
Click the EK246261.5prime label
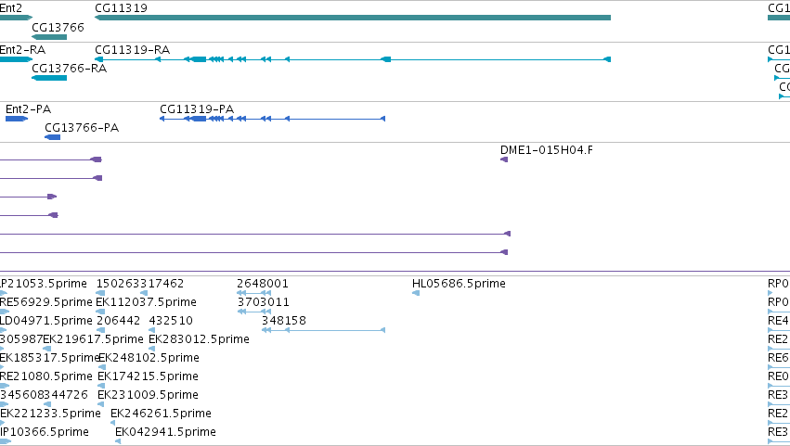click(161, 414)
